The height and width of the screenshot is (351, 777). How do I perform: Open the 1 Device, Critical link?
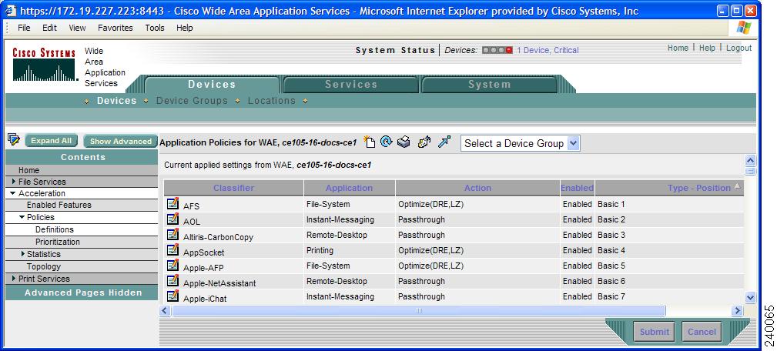(x=548, y=50)
